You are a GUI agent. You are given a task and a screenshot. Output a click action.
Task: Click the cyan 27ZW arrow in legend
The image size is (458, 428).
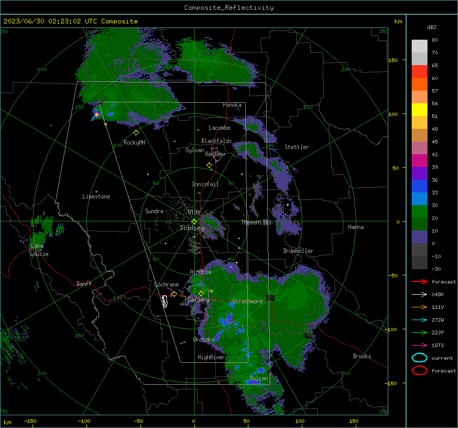click(x=419, y=320)
